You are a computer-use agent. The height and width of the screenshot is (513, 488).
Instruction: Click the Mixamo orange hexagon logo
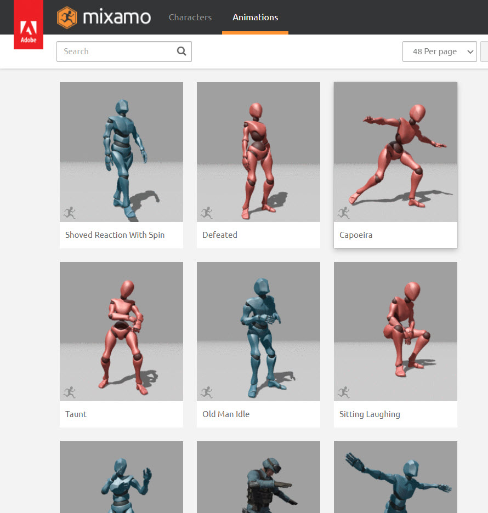coord(67,18)
